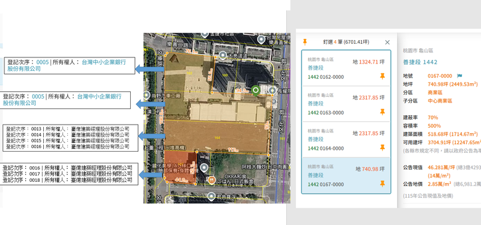The height and width of the screenshot is (225, 481).
Task: Click the 建蔽率 value 70%
Action: coord(433,117)
